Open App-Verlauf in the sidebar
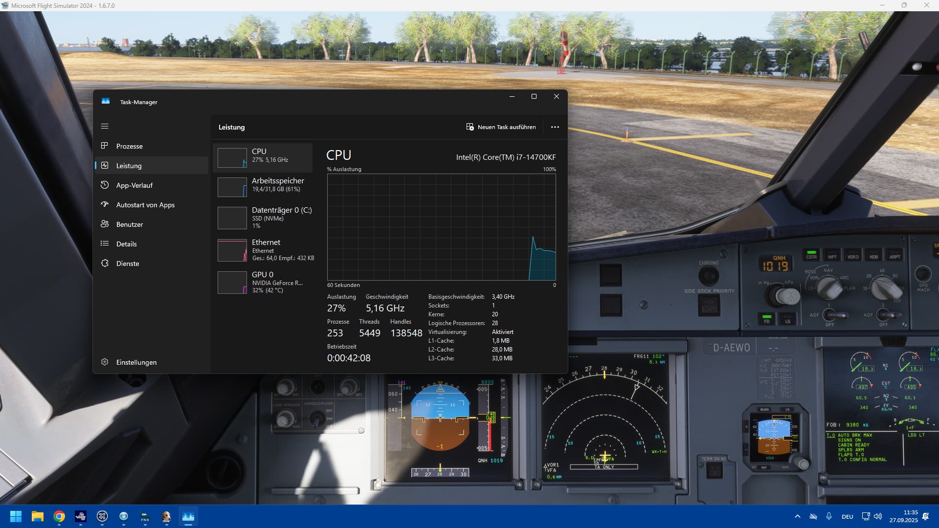Screen dimensions: 939x528 (x=151, y=185)
